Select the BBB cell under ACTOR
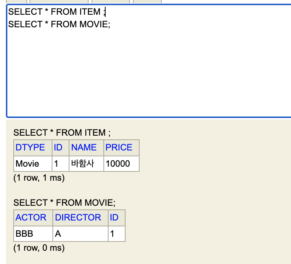This screenshot has height=264, width=291. tap(24, 234)
